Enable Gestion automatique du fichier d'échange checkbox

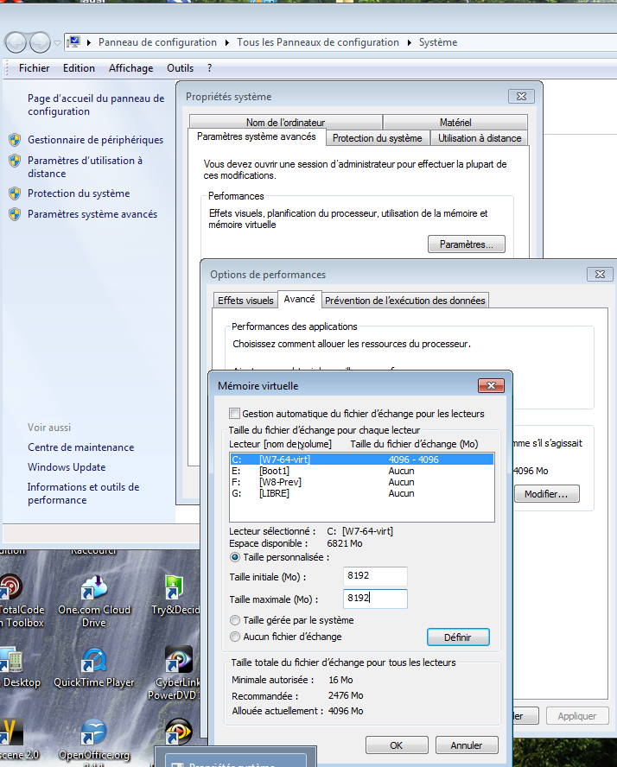[x=235, y=414]
